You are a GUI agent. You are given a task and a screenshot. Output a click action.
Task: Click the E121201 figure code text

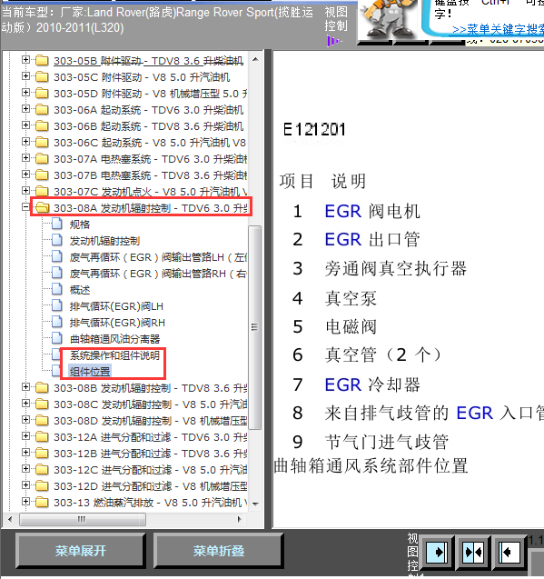pyautogui.click(x=314, y=130)
